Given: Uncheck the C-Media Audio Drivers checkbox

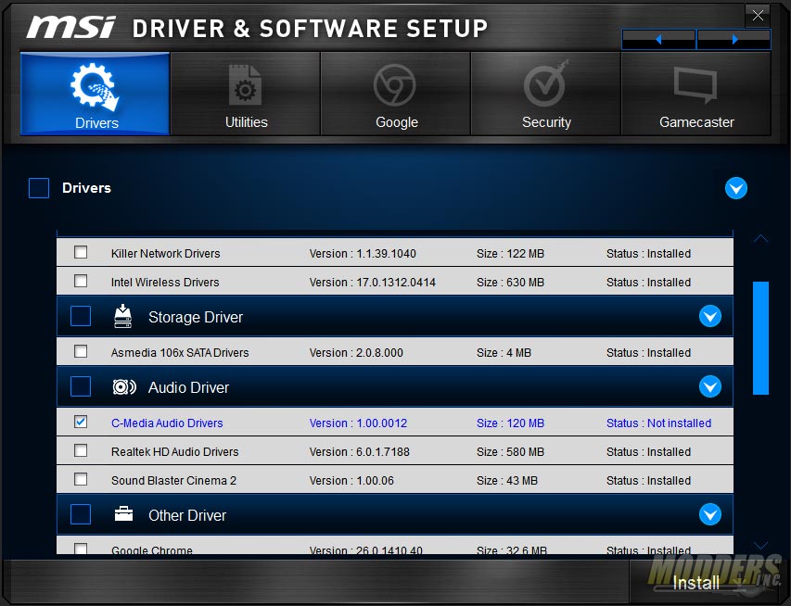Looking at the screenshot, I should pos(81,422).
